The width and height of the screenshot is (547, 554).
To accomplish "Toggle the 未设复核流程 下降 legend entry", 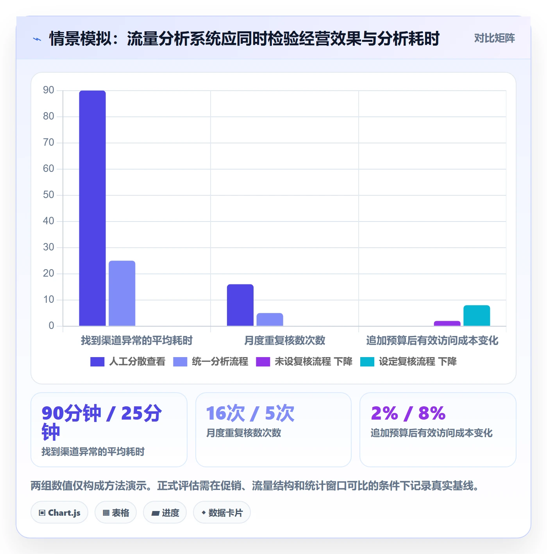I will (304, 361).
